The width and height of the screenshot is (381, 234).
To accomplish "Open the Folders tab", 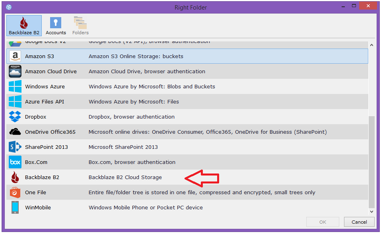I will coord(80,26).
